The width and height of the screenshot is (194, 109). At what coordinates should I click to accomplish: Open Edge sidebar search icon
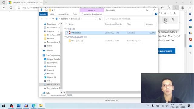click(190, 14)
